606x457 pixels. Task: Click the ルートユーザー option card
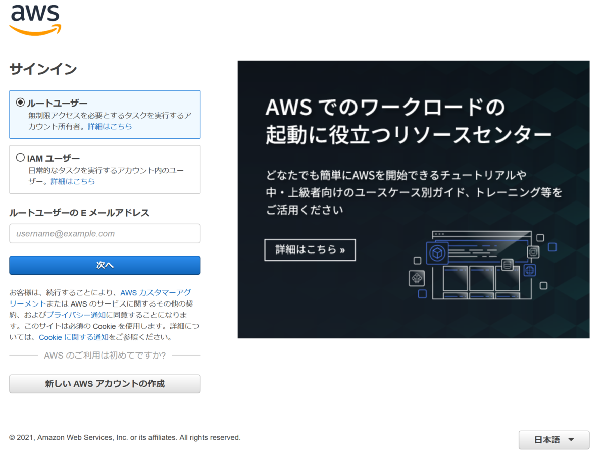point(105,115)
